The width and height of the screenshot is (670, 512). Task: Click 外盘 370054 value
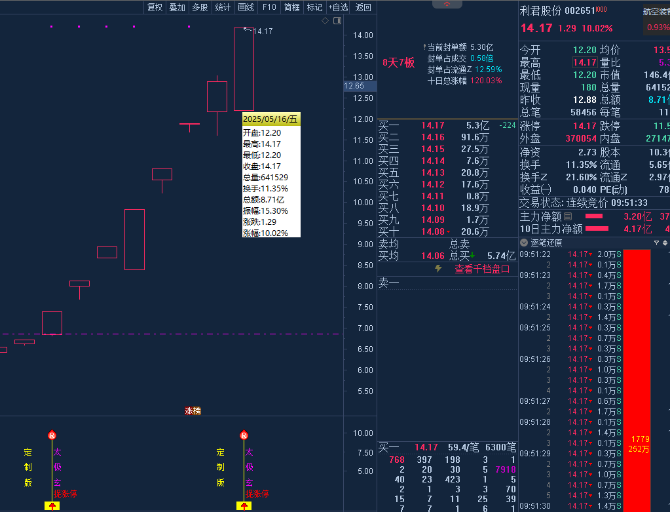(x=581, y=138)
